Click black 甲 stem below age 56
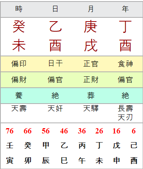 point(46,145)
